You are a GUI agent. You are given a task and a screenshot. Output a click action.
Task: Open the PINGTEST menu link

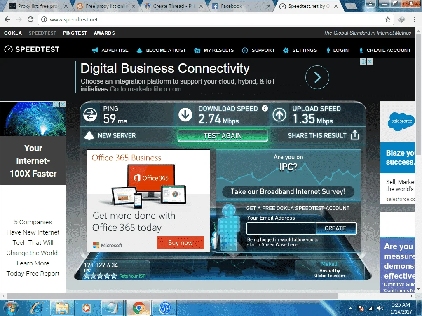75,33
